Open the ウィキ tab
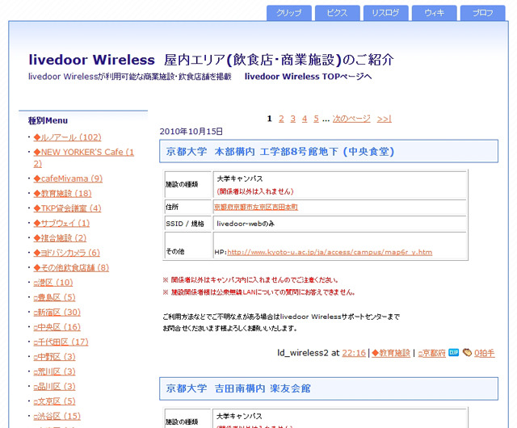 tap(435, 13)
